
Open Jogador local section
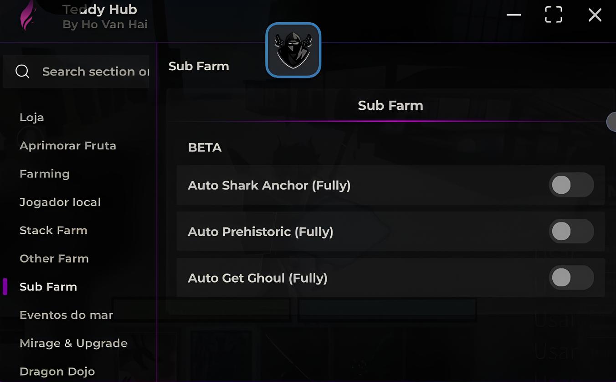tap(60, 202)
